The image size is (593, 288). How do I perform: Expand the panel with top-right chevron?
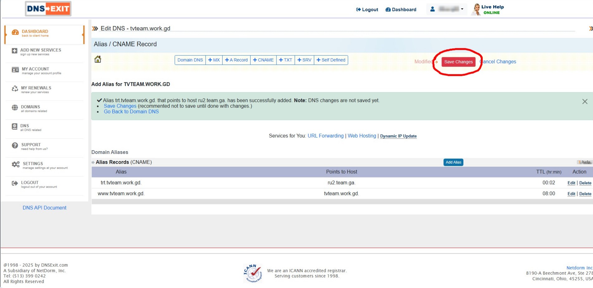(x=590, y=29)
